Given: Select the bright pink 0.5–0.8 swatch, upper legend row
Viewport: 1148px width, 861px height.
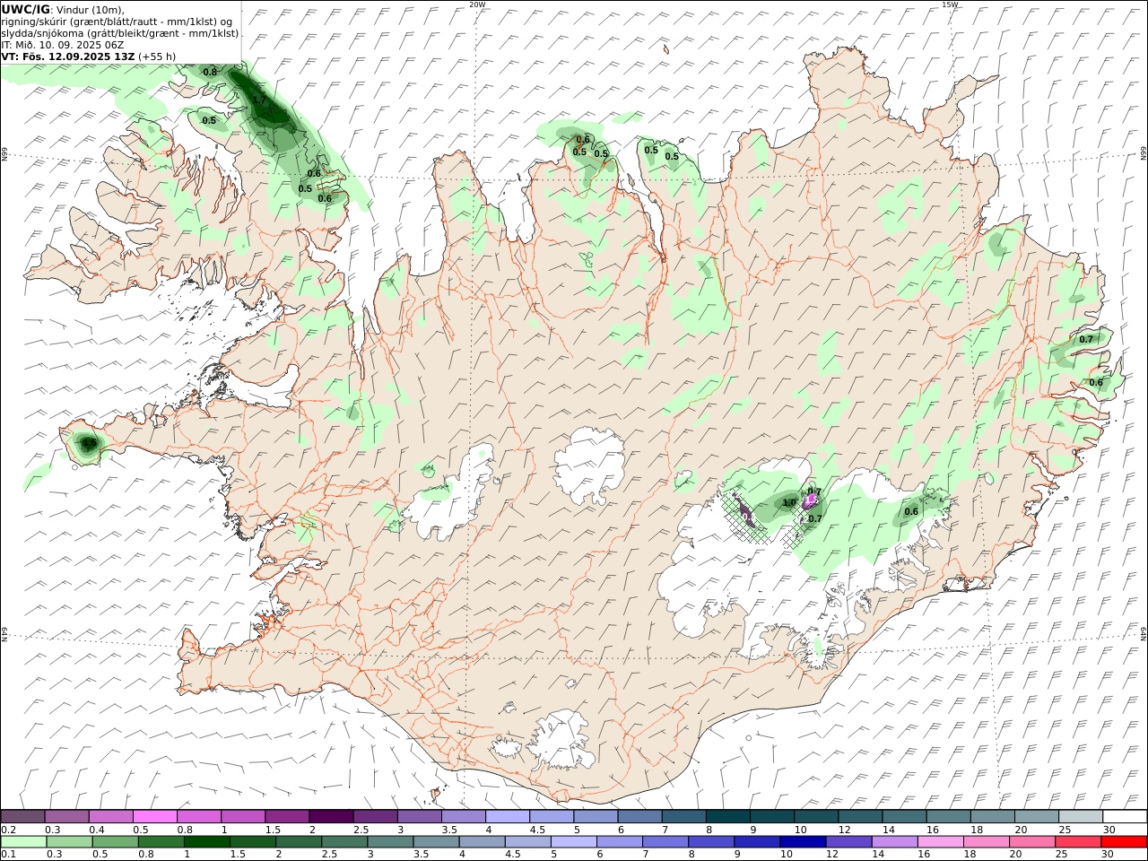Looking at the screenshot, I should (154, 816).
